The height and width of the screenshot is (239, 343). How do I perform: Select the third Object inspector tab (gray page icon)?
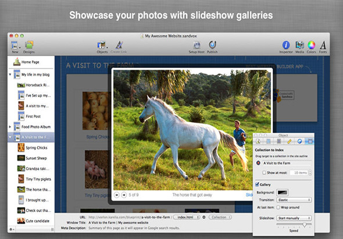click(278, 141)
